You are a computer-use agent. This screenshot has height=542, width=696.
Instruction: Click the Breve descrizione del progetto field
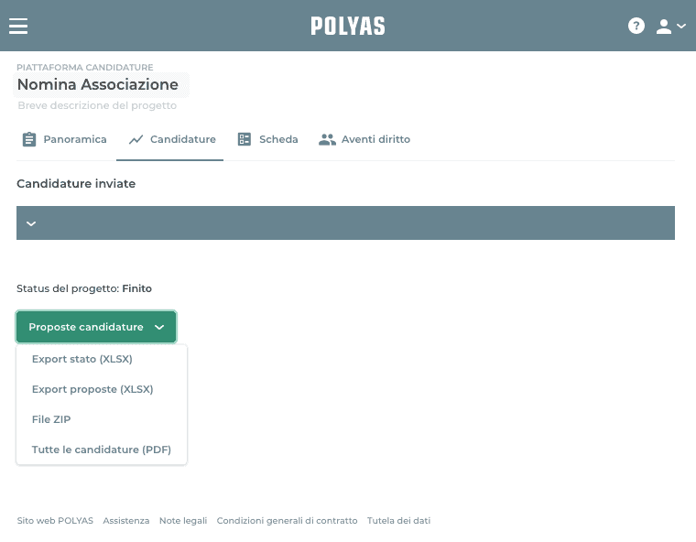coord(97,106)
